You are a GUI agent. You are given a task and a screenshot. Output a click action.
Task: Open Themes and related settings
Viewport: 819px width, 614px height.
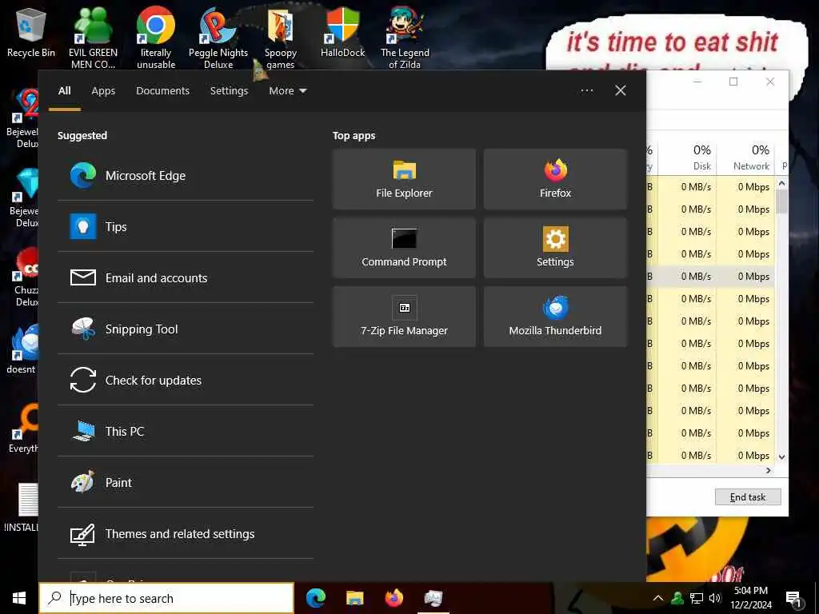click(186, 533)
